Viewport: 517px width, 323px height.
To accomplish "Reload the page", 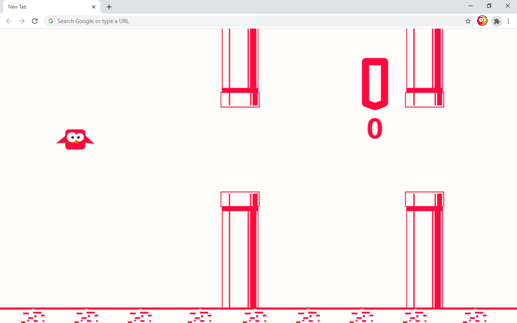I will pyautogui.click(x=35, y=21).
